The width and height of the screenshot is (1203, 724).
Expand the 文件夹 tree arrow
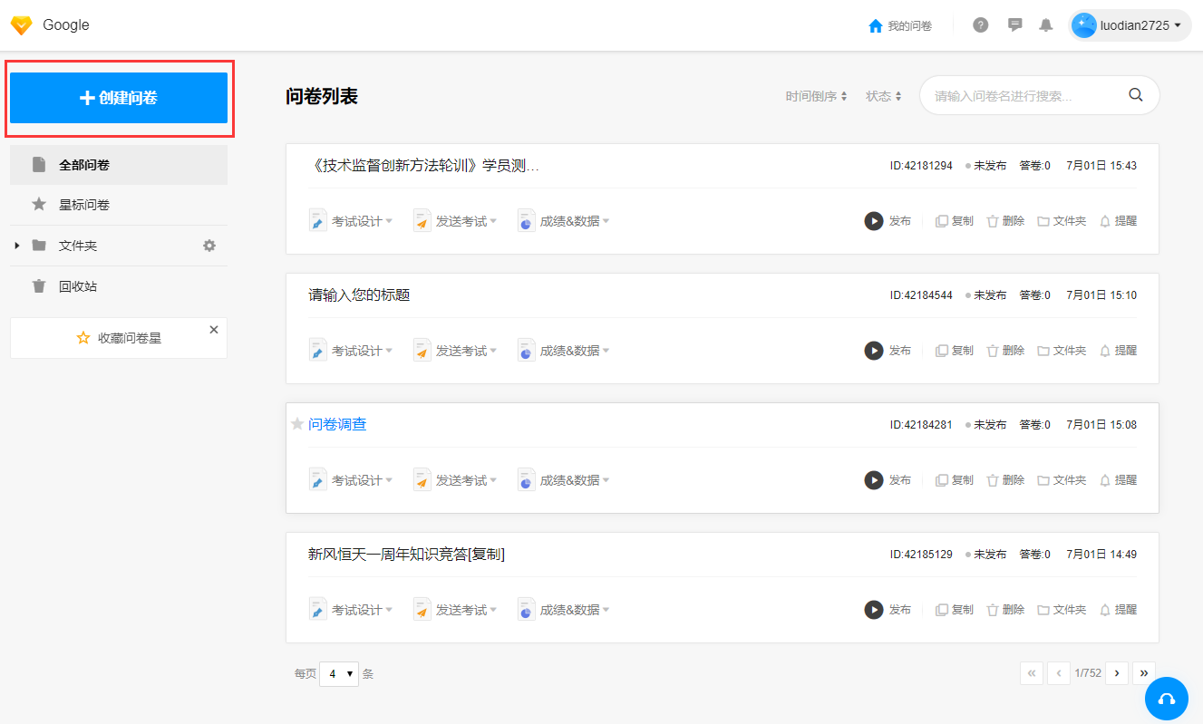point(17,246)
